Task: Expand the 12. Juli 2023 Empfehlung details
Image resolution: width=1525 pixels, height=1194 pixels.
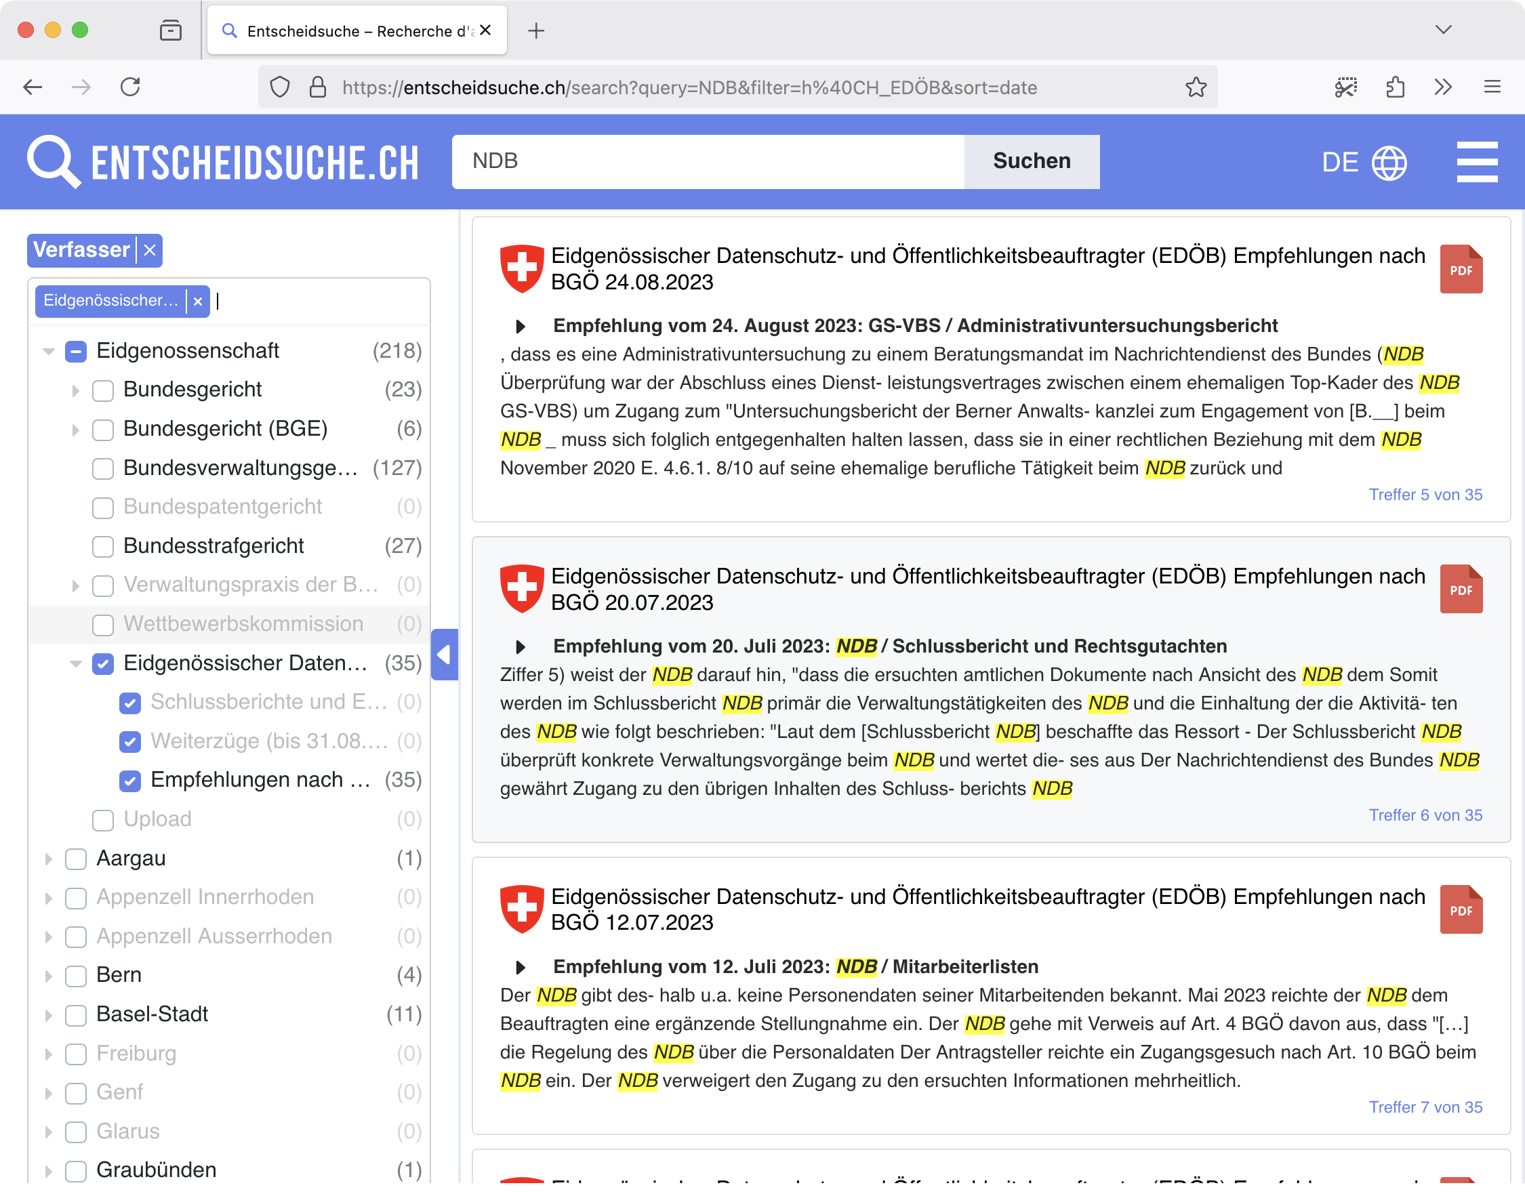Action: pos(521,967)
